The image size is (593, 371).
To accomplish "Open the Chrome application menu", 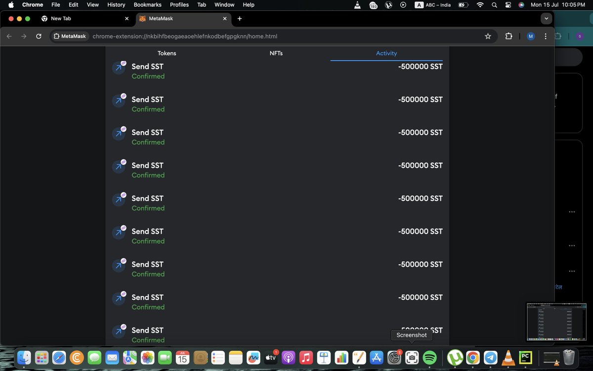I will tap(33, 4).
